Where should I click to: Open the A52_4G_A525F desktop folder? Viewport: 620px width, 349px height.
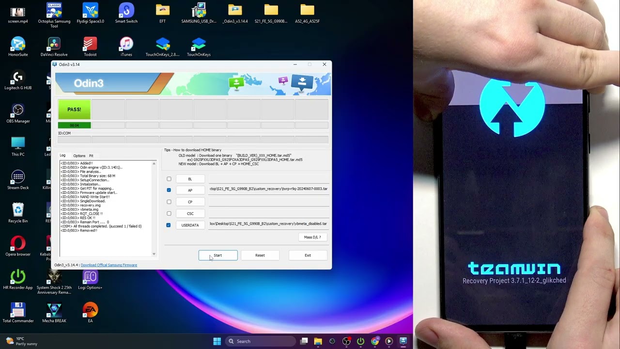[307, 13]
